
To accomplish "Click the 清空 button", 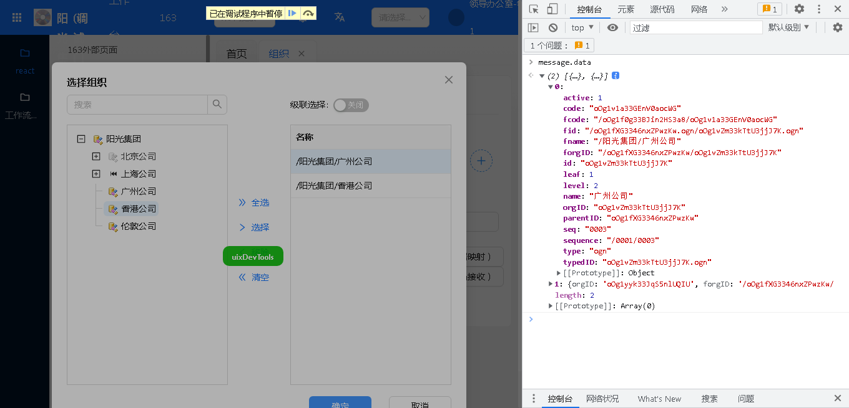I will coord(254,278).
